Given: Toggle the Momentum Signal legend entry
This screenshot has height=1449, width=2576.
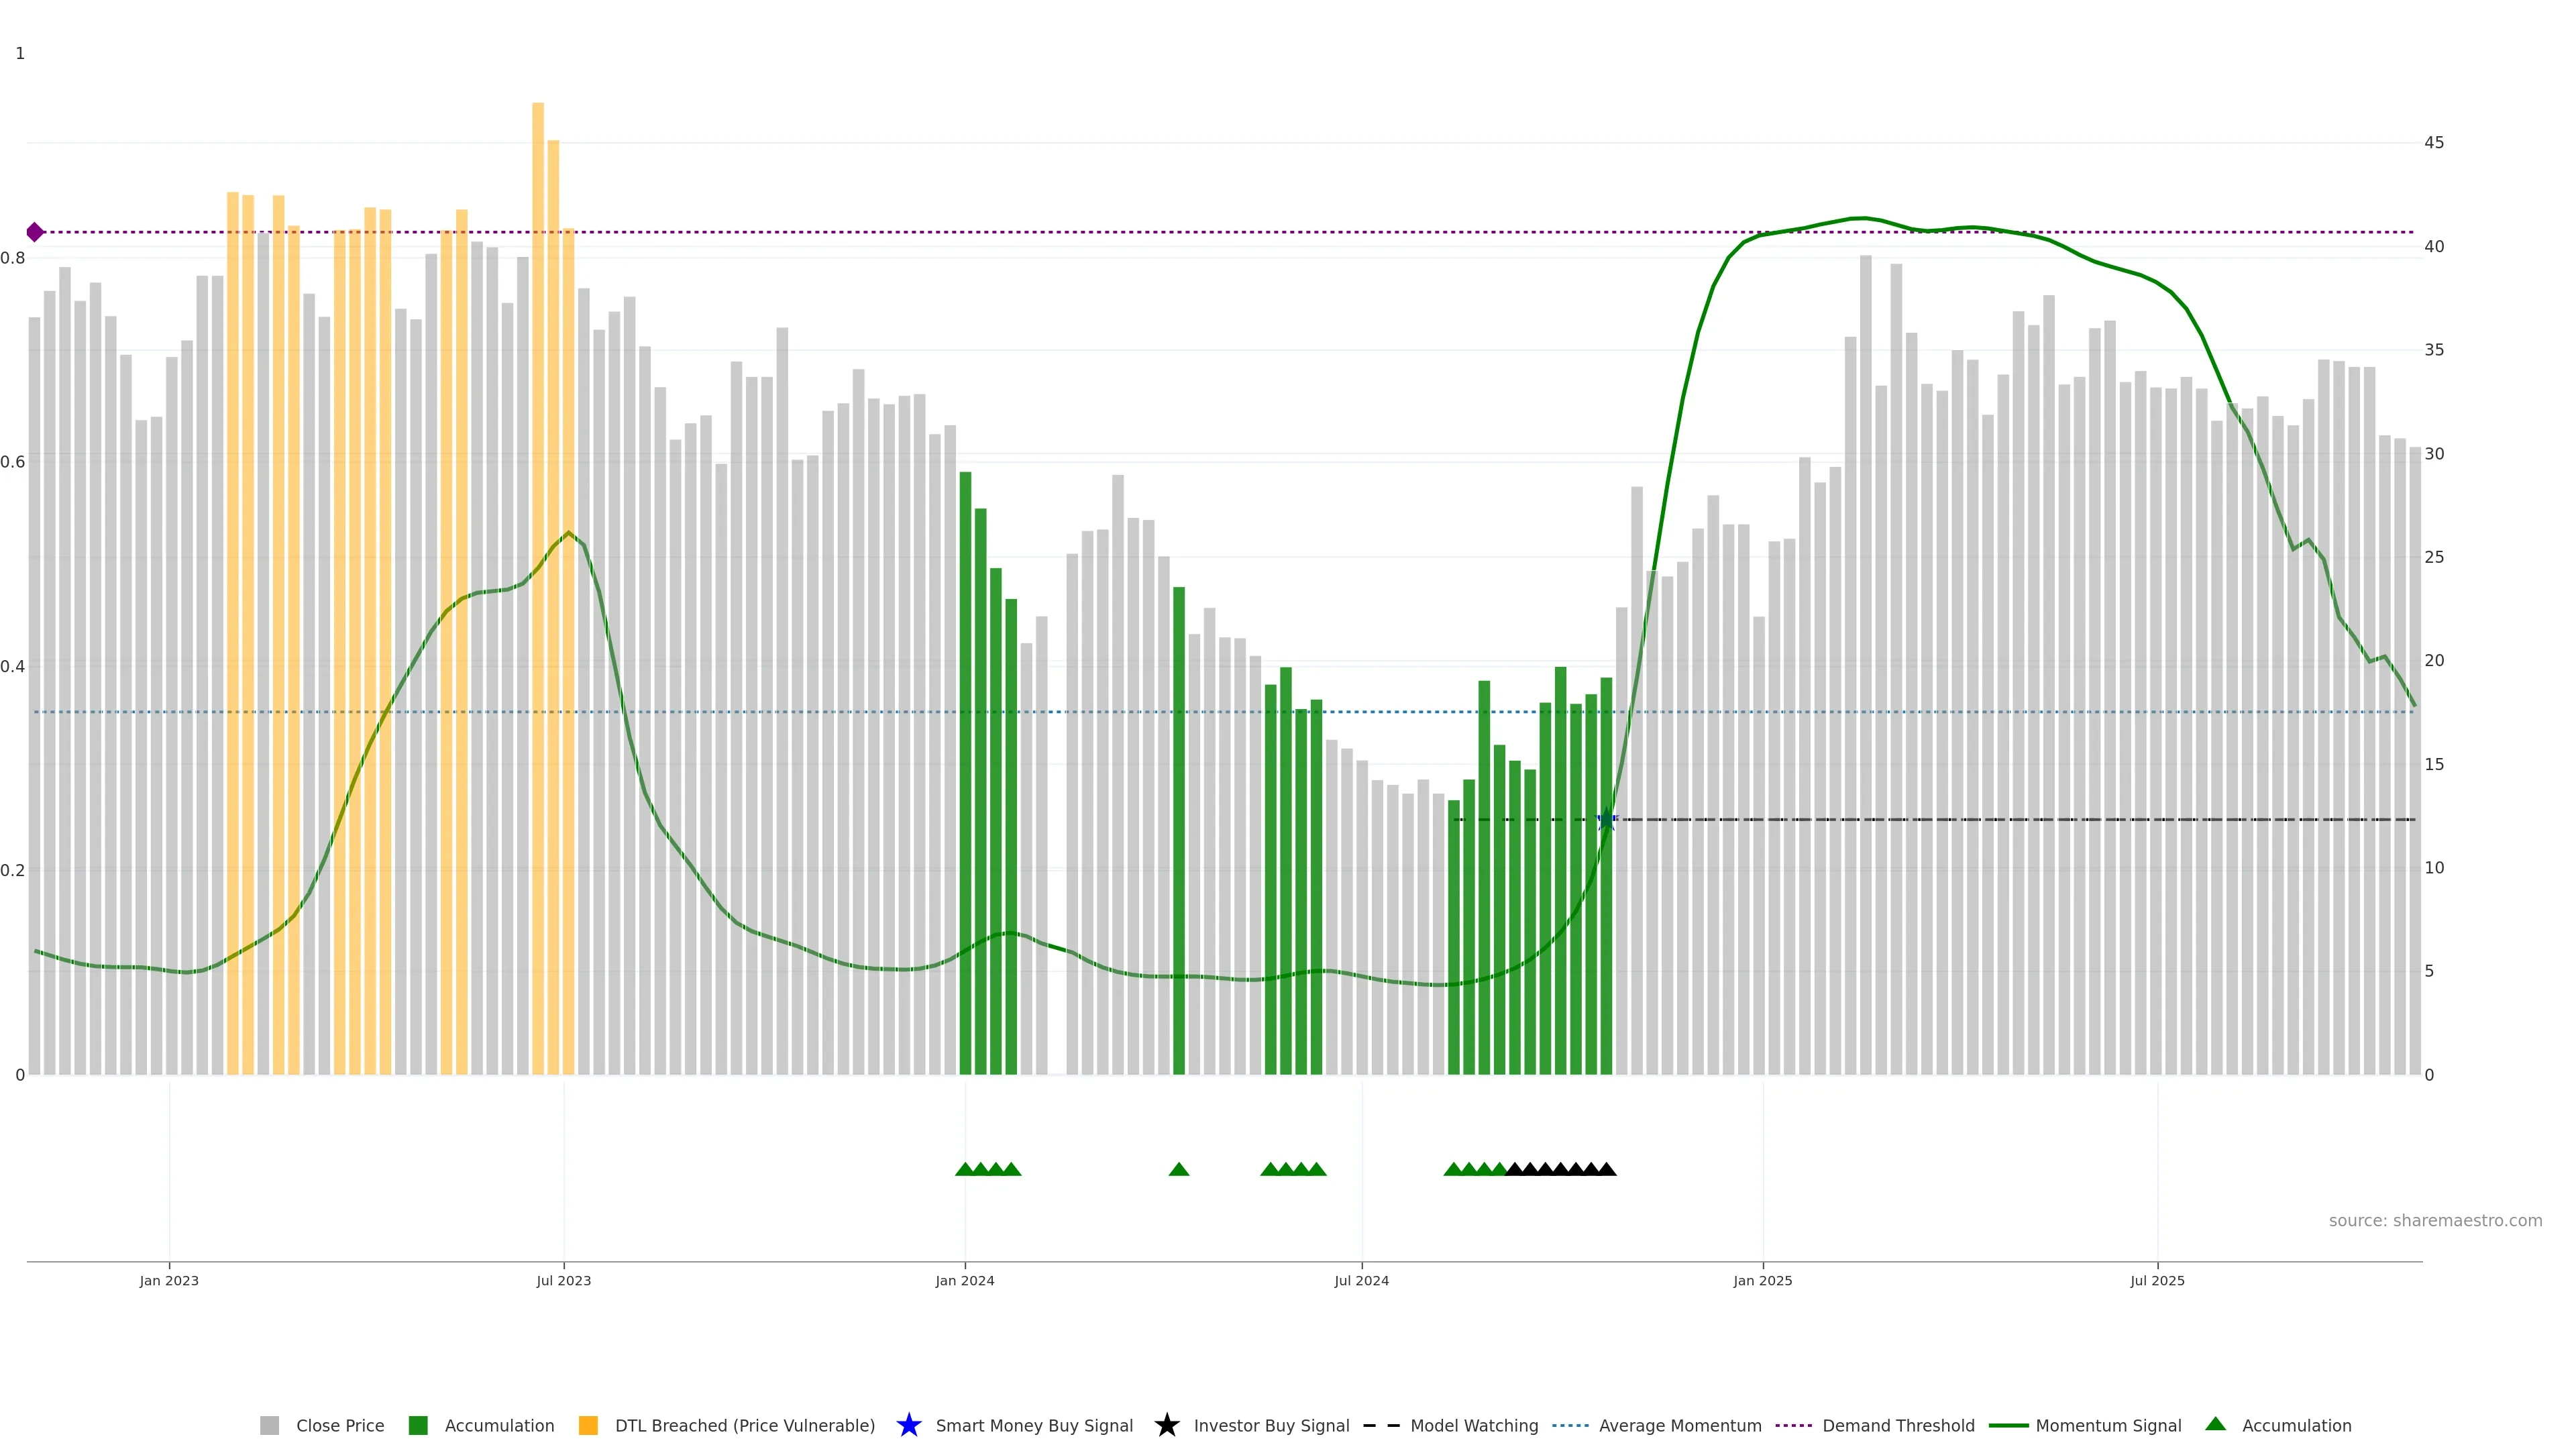Looking at the screenshot, I should (x=2108, y=1425).
